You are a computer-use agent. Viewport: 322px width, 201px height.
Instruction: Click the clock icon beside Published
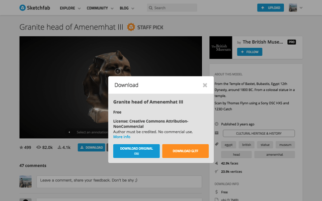pos(216,124)
